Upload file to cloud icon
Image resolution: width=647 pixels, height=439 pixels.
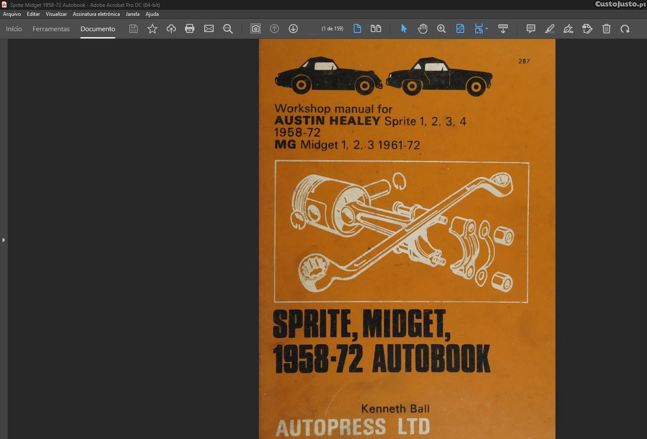click(171, 29)
